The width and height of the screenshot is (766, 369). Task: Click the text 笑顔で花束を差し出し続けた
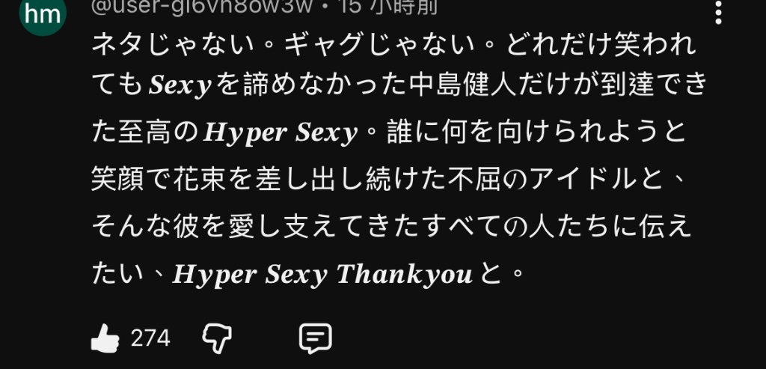click(x=269, y=180)
